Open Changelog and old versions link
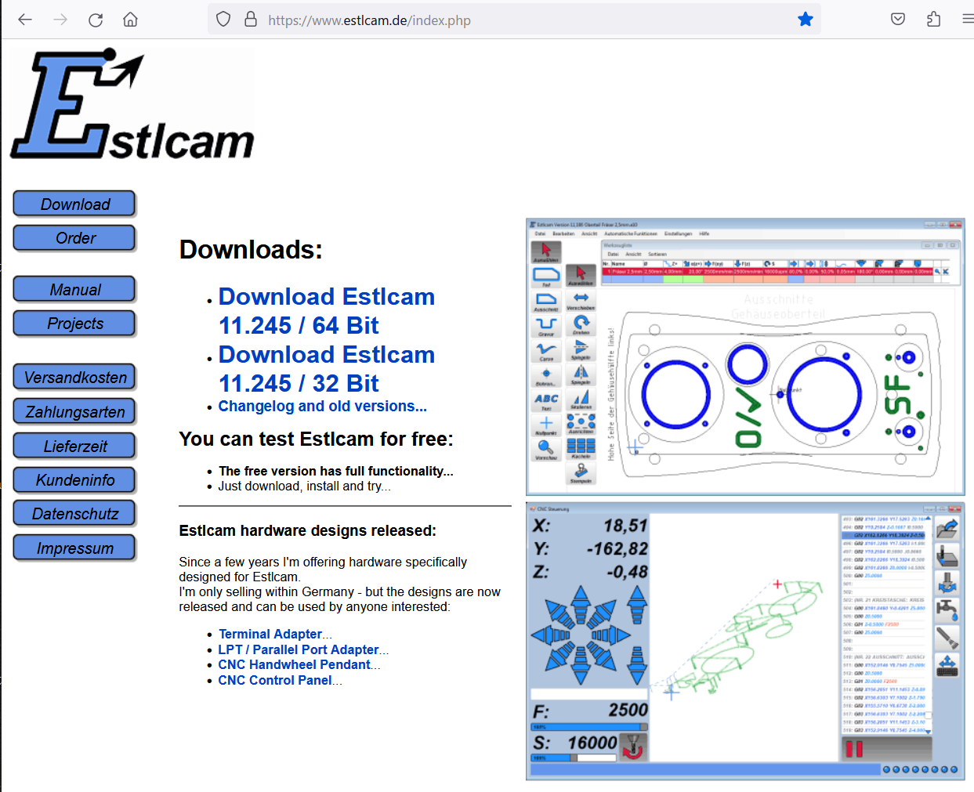Viewport: 974px width, 792px height. click(322, 407)
